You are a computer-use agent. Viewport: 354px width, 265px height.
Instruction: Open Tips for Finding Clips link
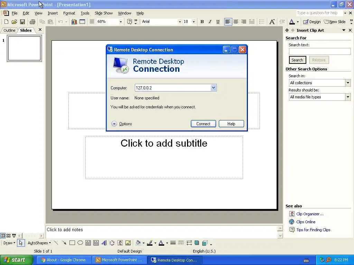click(313, 229)
